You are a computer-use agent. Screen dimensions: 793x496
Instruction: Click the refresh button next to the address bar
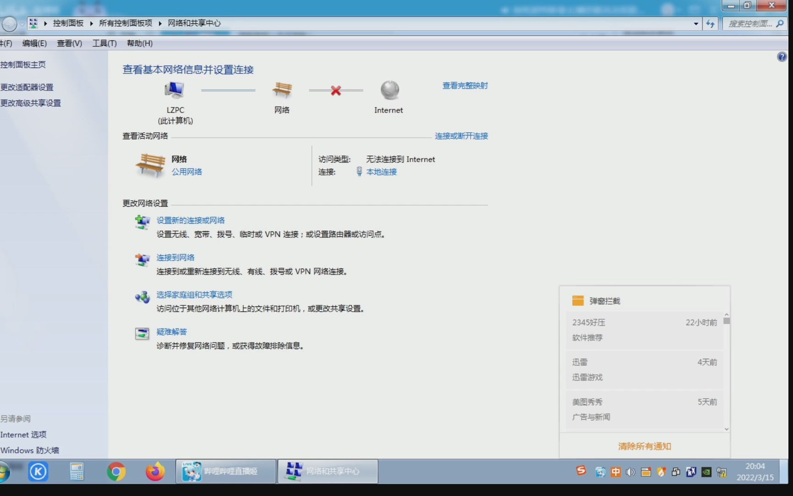710,23
